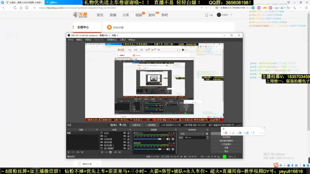Viewport: 310px width, 174px height.
Task: Add a new source with the plus button
Action: tap(102, 152)
